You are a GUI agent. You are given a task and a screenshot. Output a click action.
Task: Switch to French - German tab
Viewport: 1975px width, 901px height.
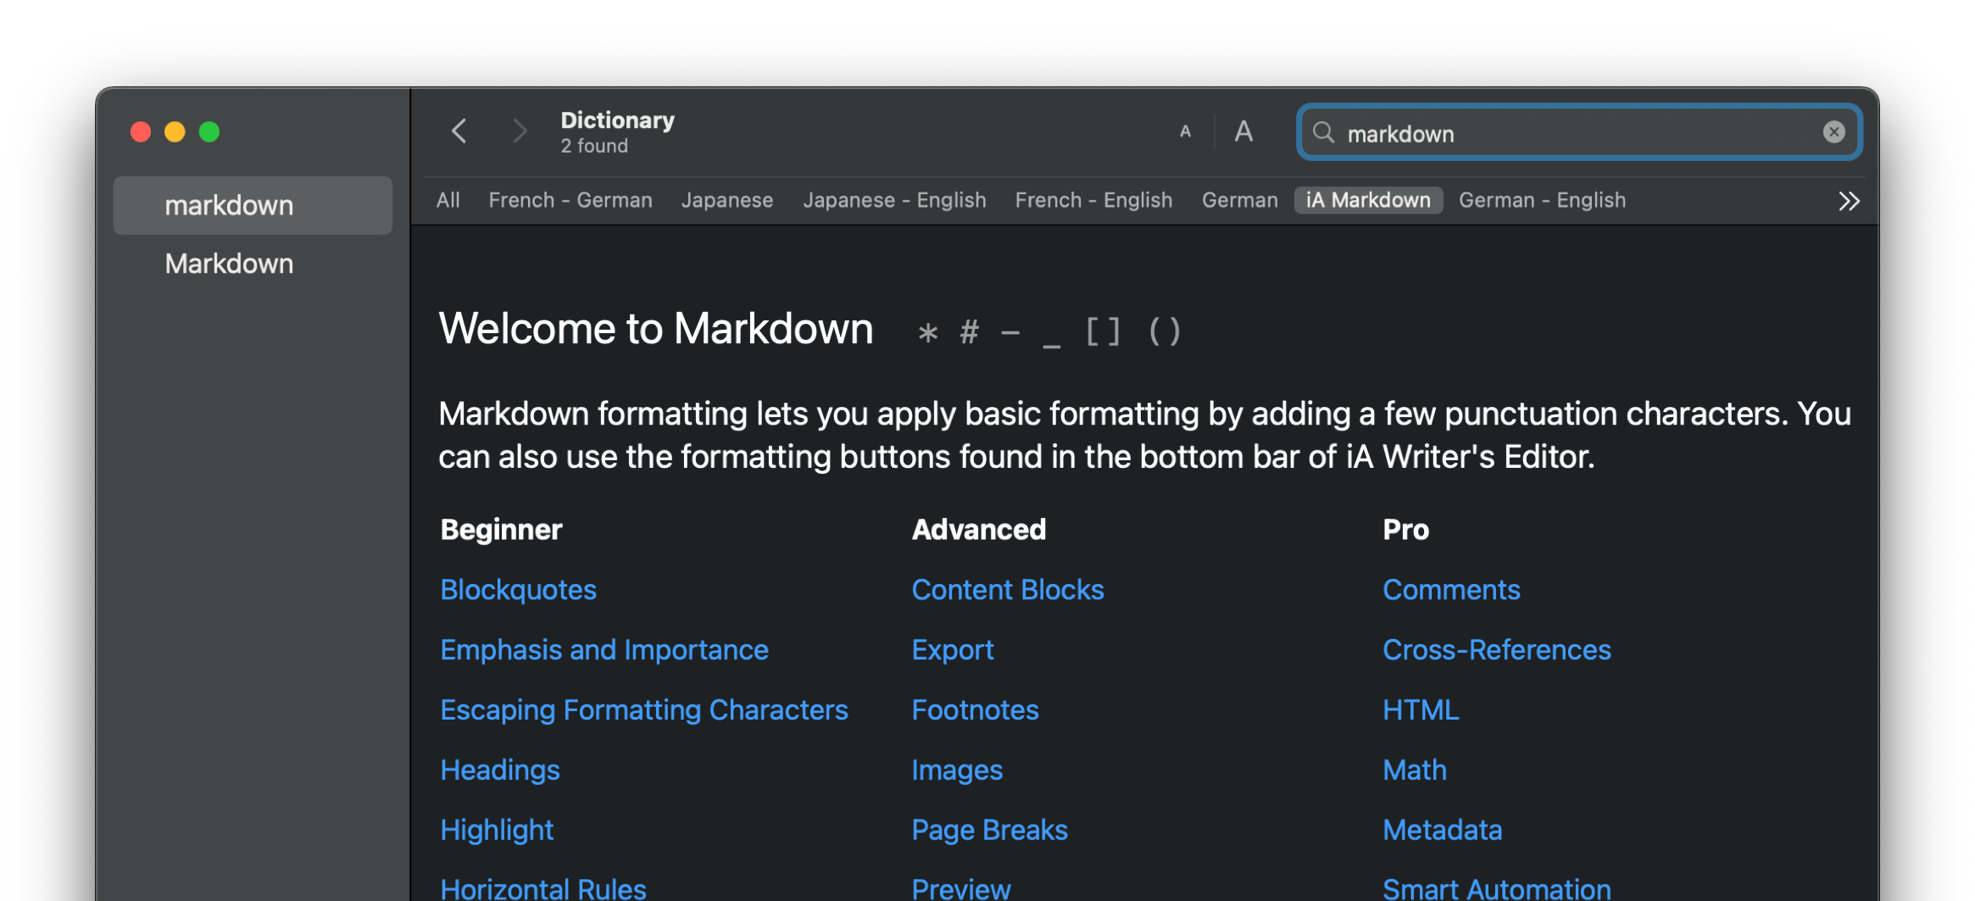pyautogui.click(x=570, y=200)
